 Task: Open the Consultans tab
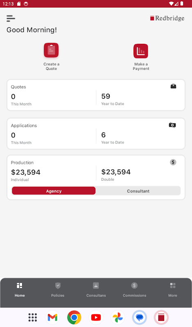point(96,290)
